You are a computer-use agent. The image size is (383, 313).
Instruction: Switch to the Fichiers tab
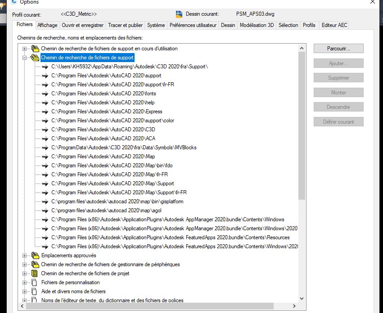click(24, 24)
